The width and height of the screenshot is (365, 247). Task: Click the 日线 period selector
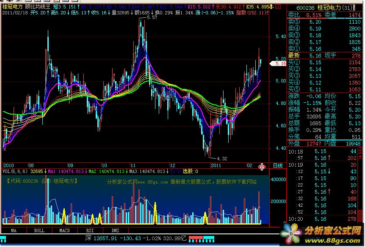point(277,166)
